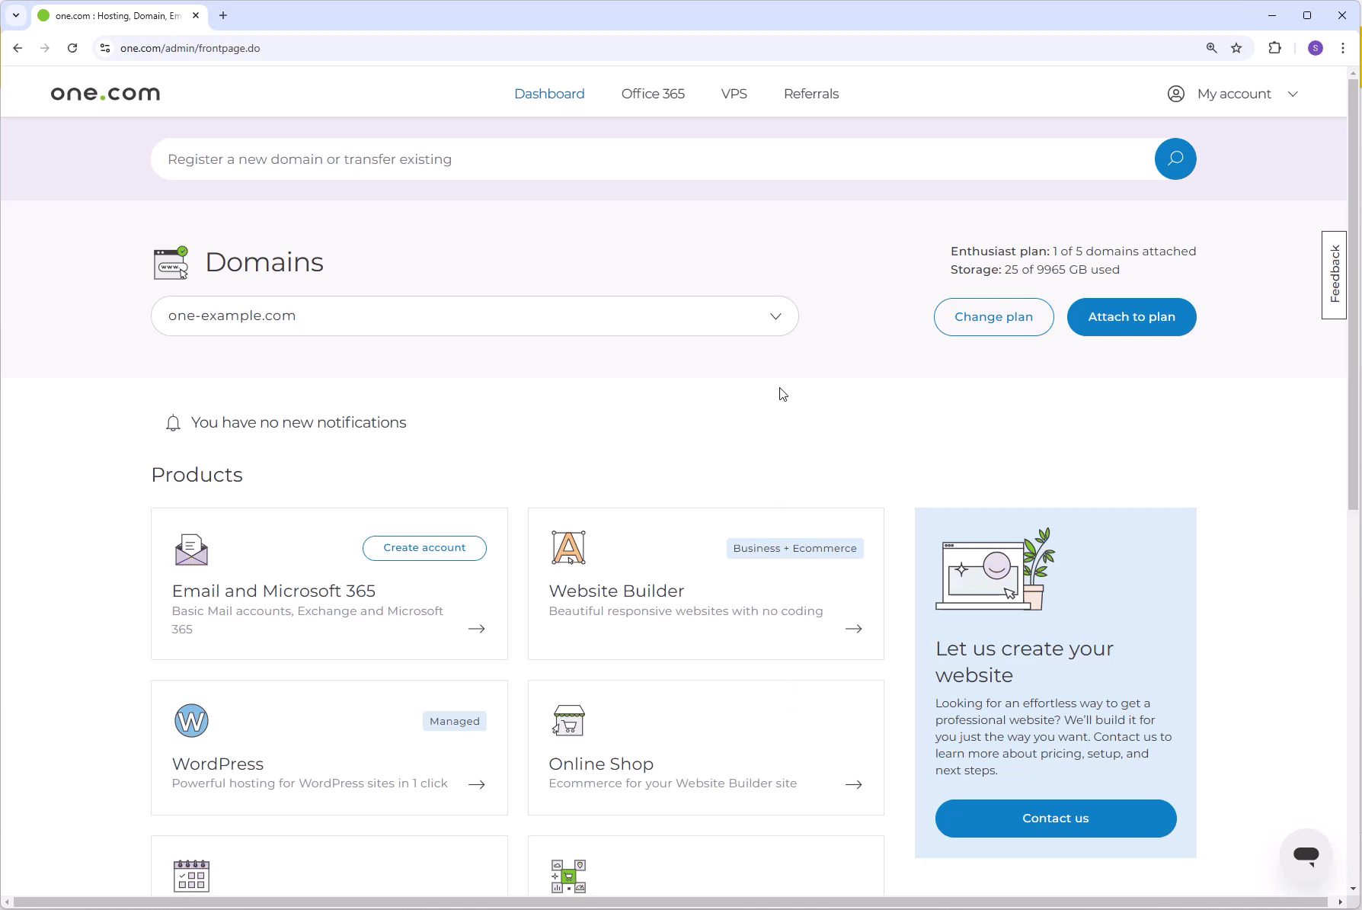Click the notification bell icon
1362x910 pixels.
point(173,422)
